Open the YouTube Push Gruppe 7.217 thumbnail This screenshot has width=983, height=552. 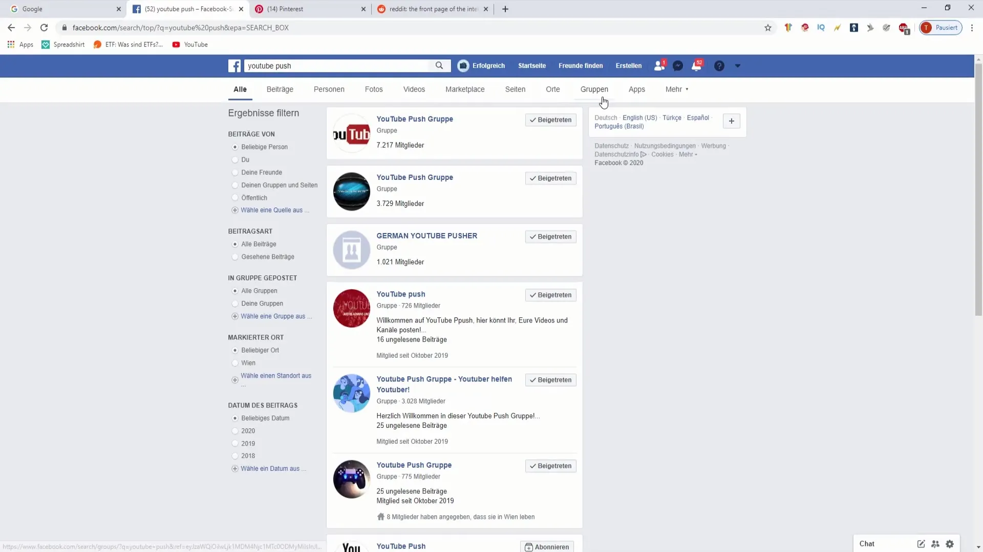(x=352, y=134)
